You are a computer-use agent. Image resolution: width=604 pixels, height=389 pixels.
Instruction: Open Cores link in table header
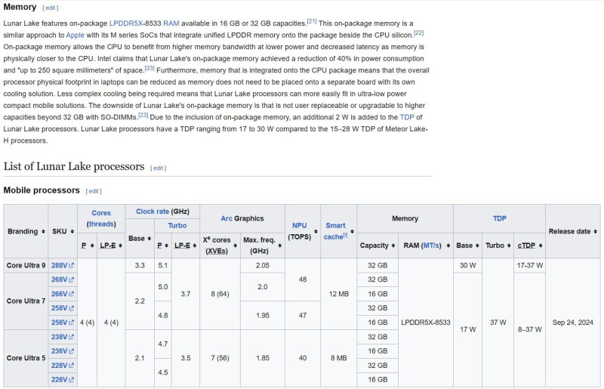(101, 213)
